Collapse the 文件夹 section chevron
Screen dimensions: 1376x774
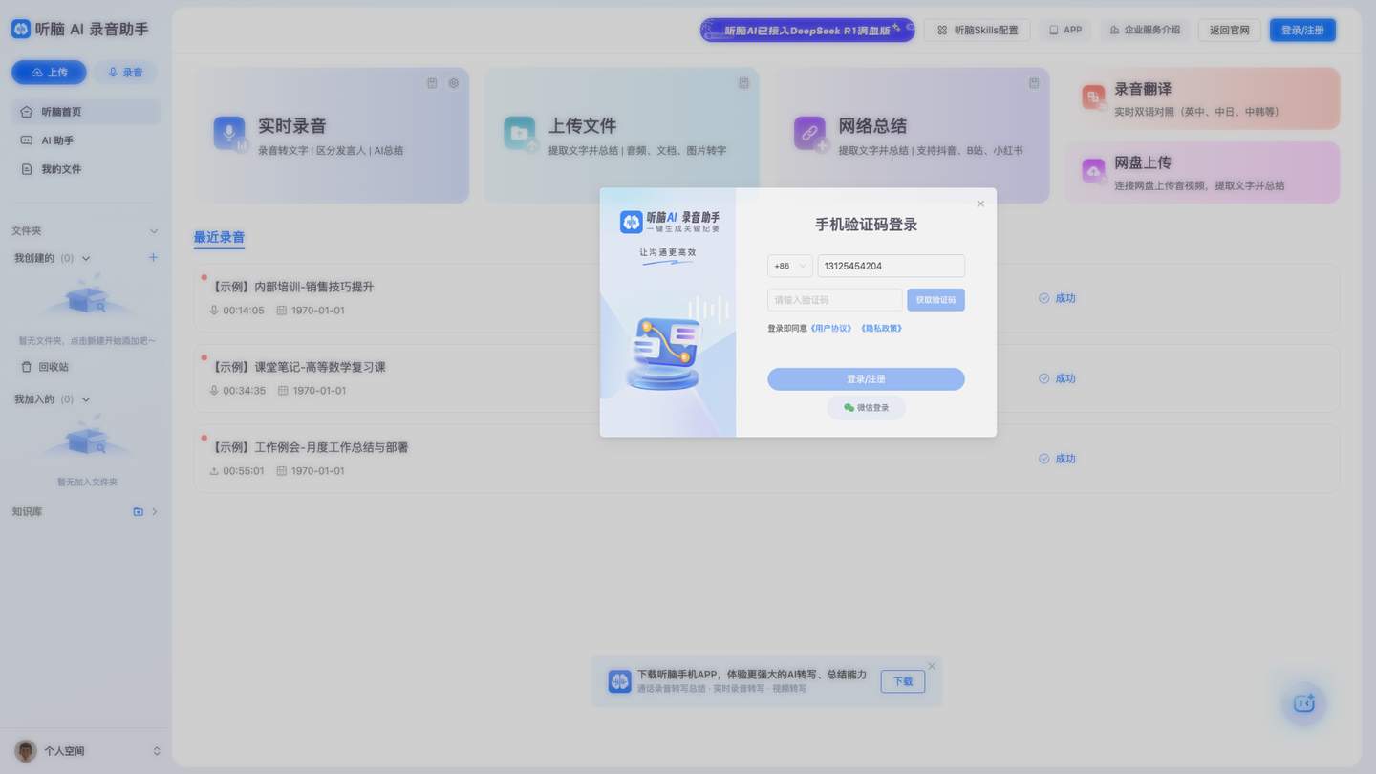click(154, 231)
